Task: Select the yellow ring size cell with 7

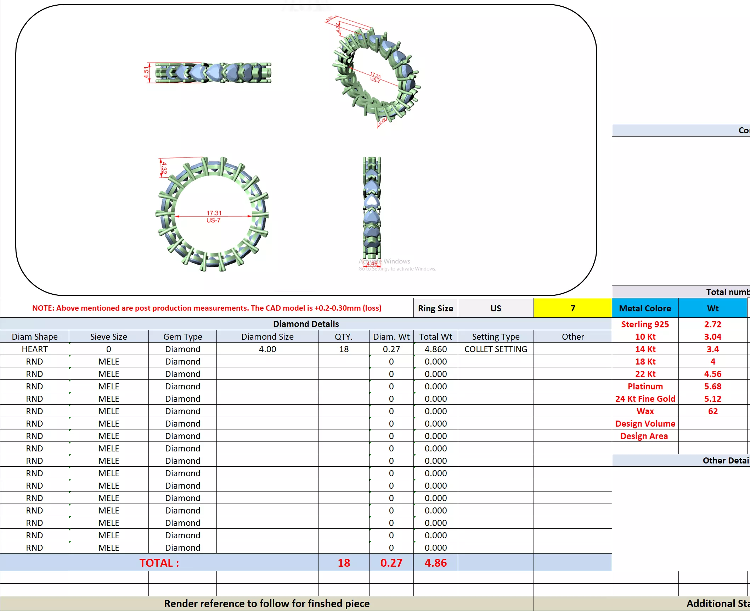Action: tap(572, 308)
